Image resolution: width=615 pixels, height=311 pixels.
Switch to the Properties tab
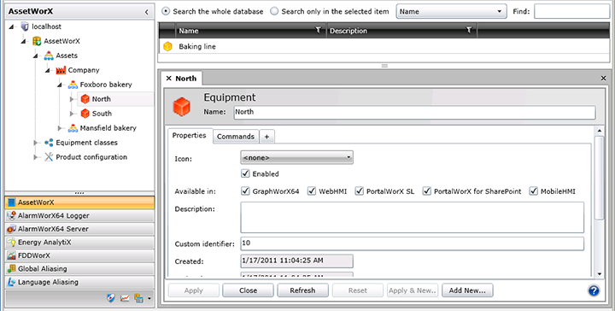coord(190,136)
